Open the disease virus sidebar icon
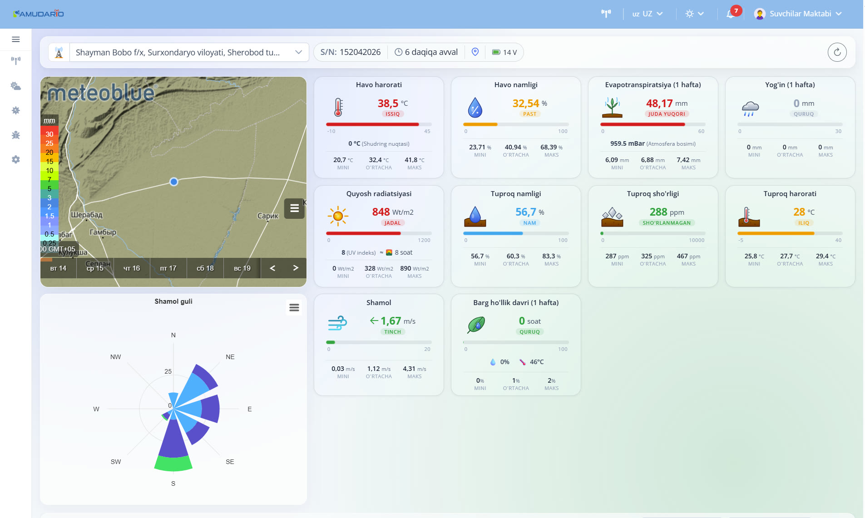This screenshot has height=518, width=865. [x=16, y=110]
